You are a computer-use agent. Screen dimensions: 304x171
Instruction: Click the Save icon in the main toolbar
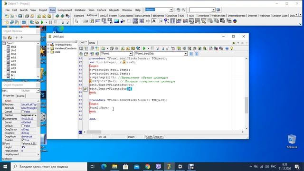point(20,16)
